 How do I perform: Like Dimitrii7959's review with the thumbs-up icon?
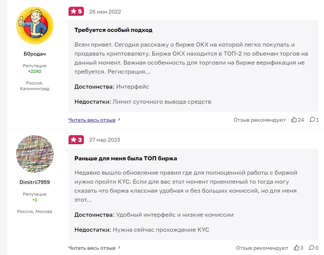pos(296,247)
